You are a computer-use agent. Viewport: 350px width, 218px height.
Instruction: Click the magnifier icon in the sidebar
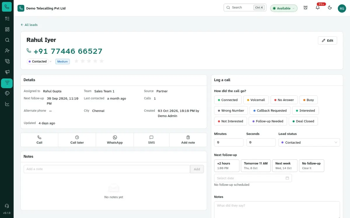click(x=7, y=40)
